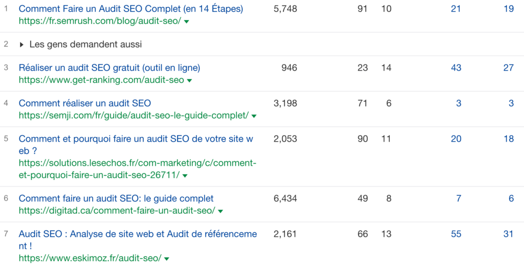
Task: Expand the 'Les gens demandent aussi' row
Action: (80, 44)
